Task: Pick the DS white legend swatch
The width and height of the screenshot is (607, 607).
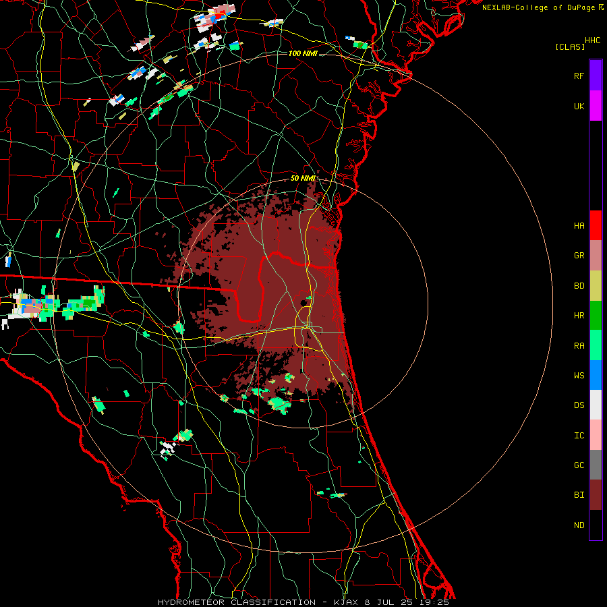Action: pyautogui.click(x=596, y=405)
